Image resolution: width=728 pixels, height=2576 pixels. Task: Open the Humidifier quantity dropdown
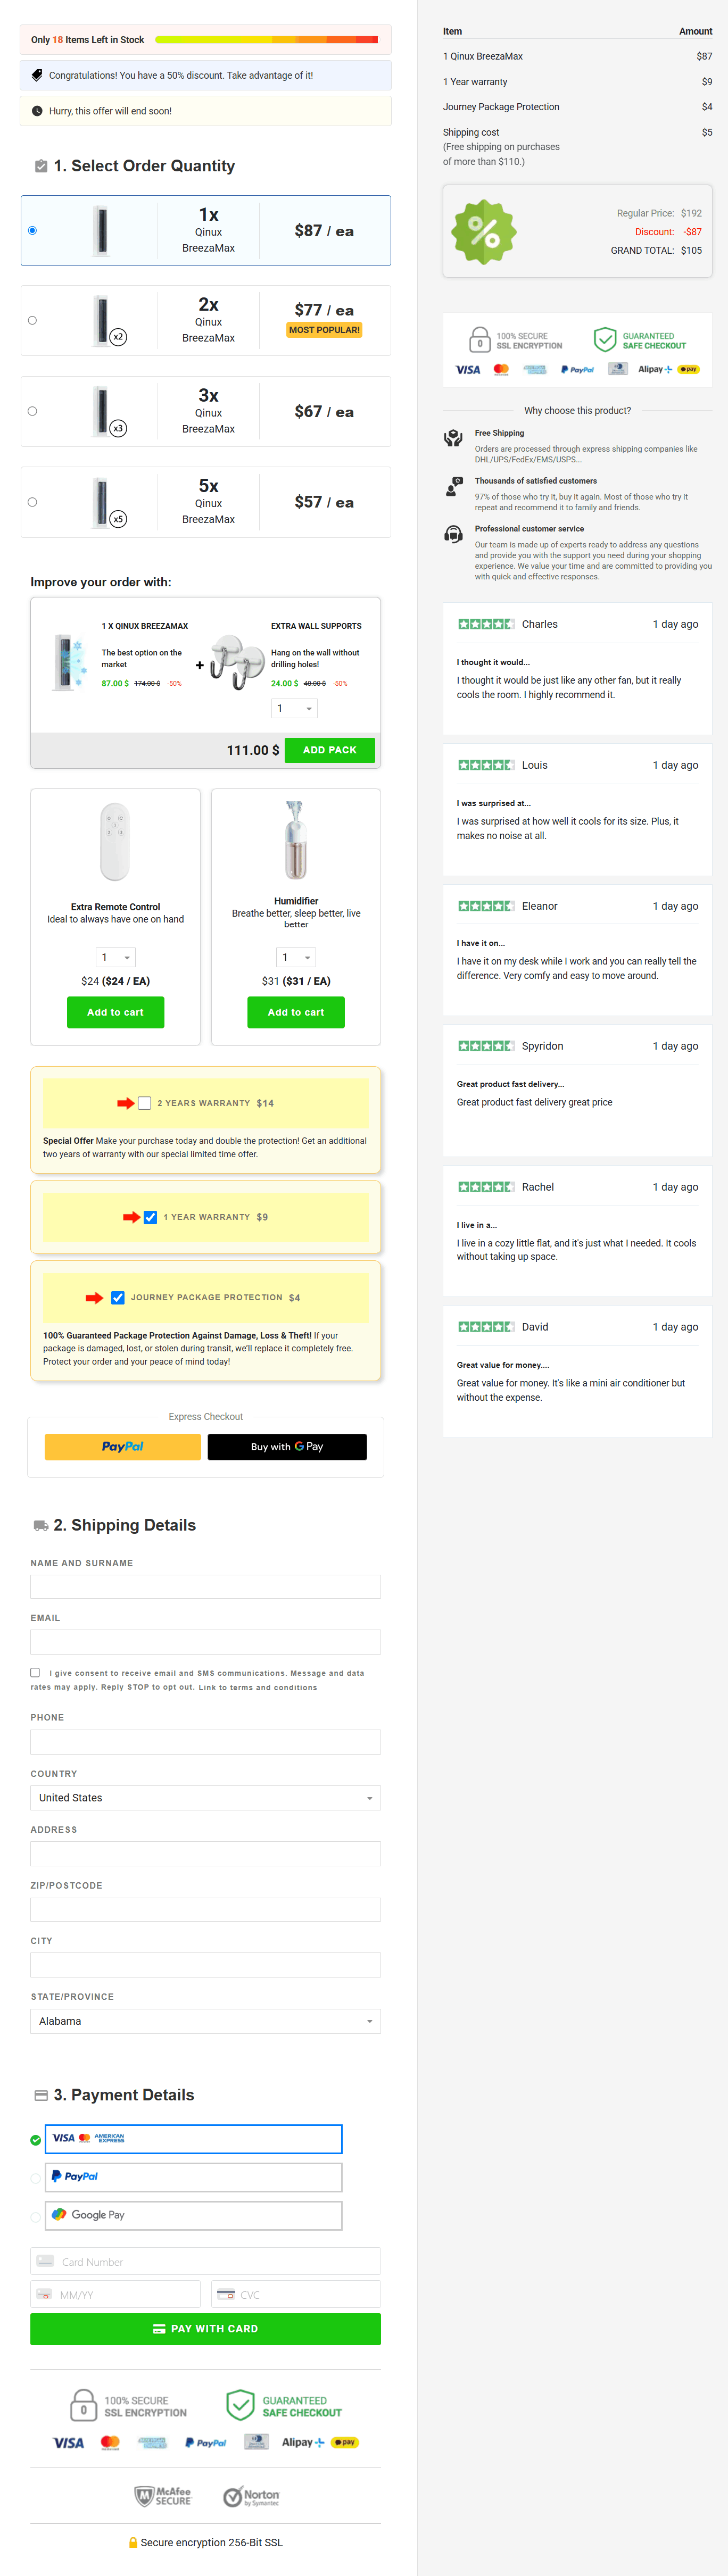click(296, 957)
